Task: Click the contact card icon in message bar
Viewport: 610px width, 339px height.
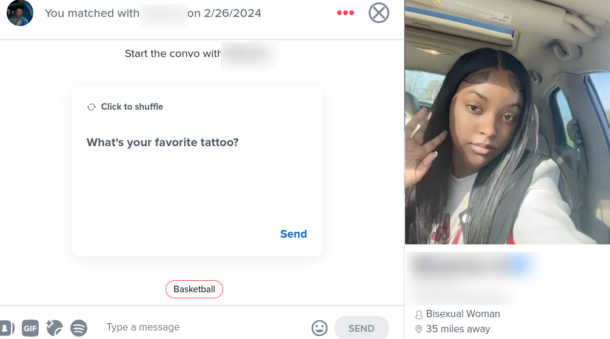Action: 7,328
